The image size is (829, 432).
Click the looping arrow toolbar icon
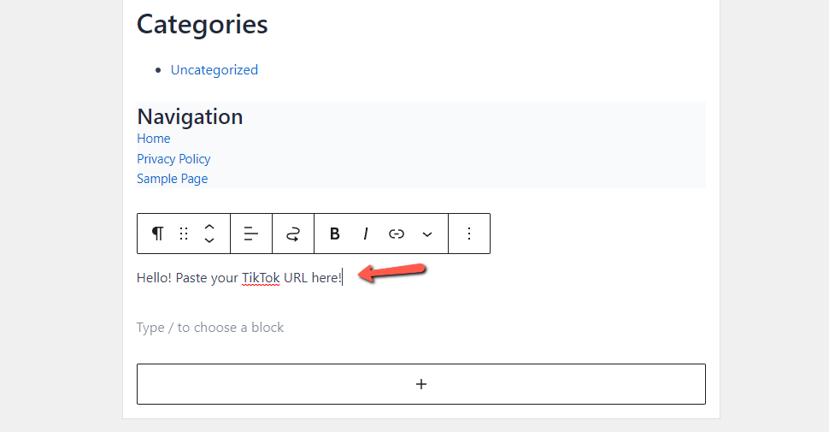[293, 234]
